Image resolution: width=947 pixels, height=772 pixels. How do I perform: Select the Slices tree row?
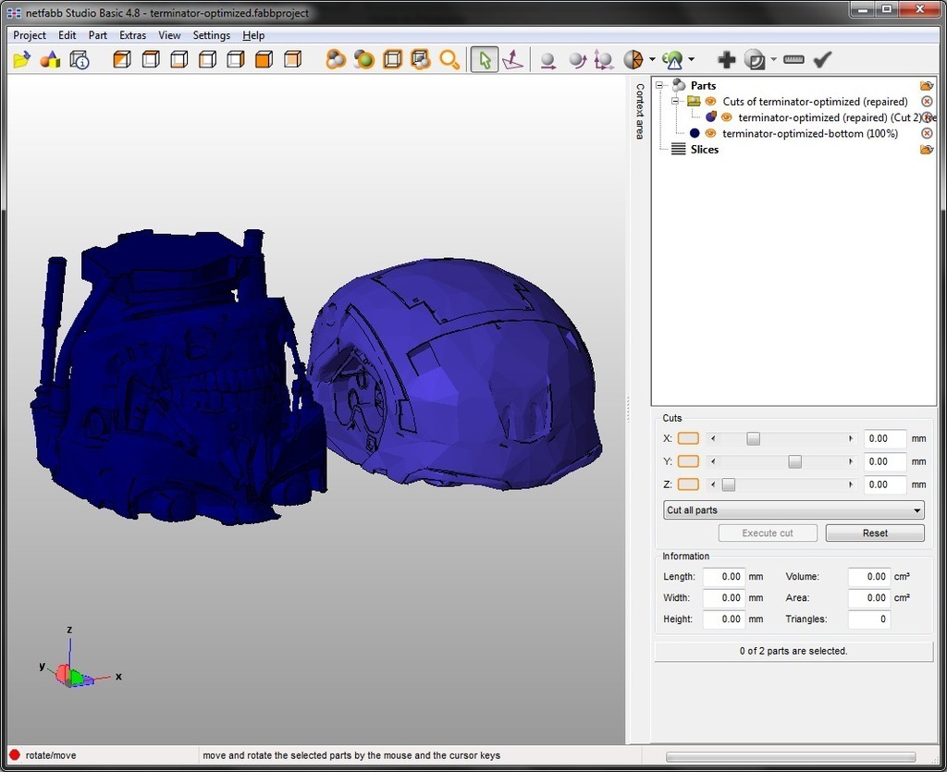[704, 149]
